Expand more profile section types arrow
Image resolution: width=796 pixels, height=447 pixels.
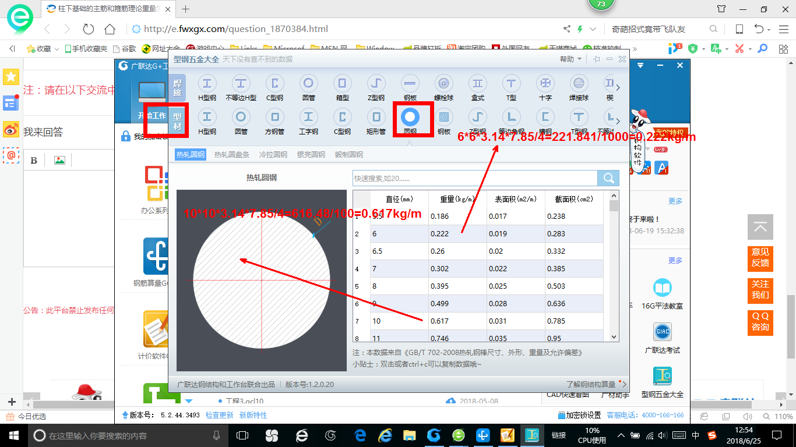click(x=618, y=122)
